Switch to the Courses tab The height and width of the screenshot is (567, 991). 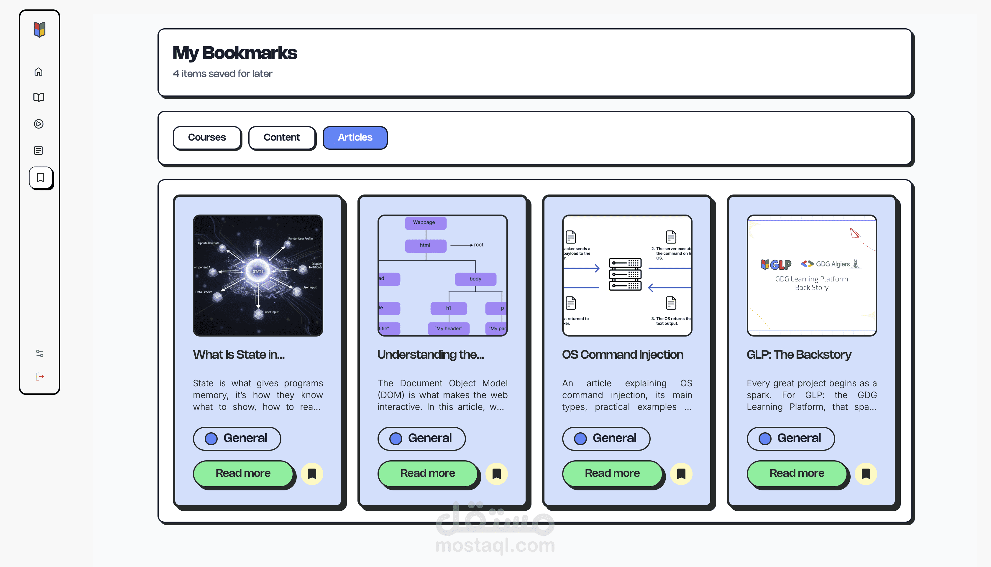point(207,137)
